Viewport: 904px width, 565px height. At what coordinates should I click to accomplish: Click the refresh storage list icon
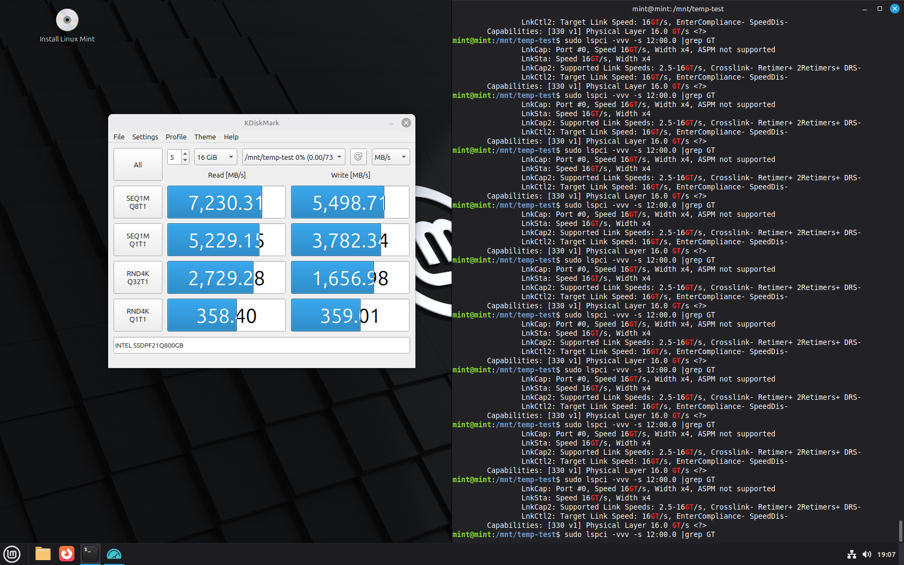(358, 157)
